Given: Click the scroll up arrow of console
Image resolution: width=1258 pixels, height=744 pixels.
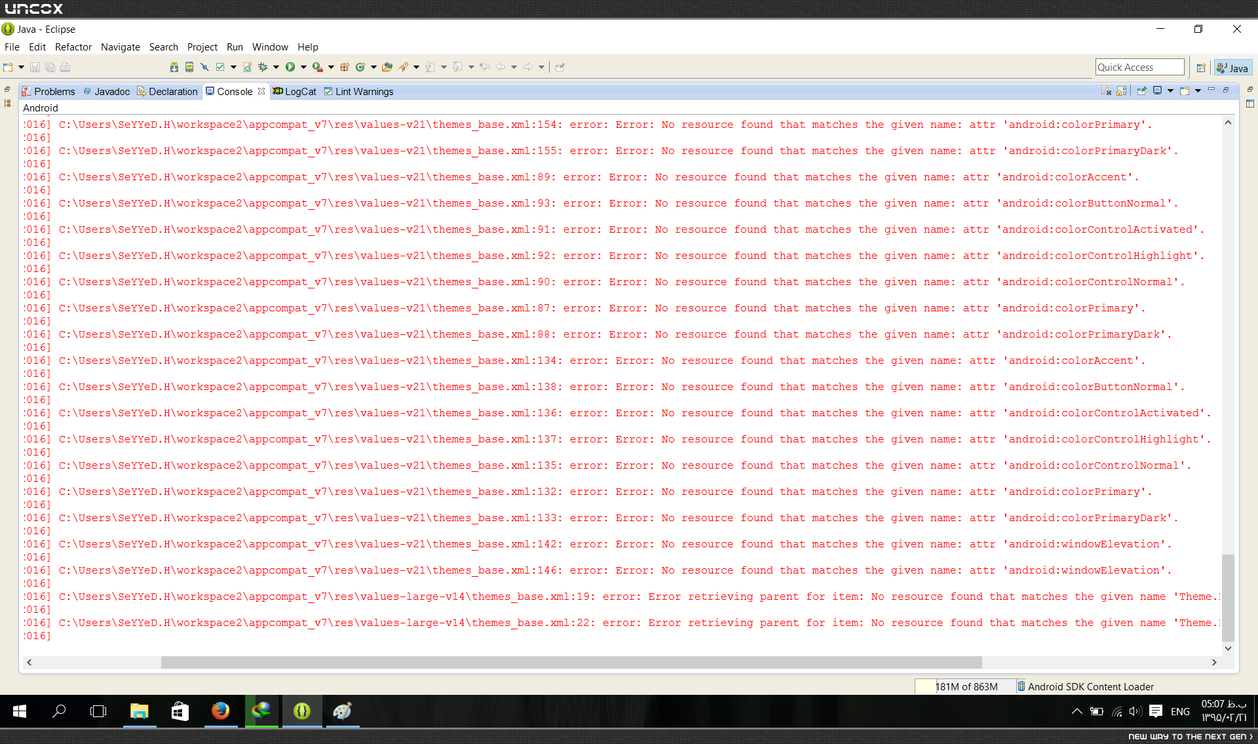Looking at the screenshot, I should click(1228, 123).
